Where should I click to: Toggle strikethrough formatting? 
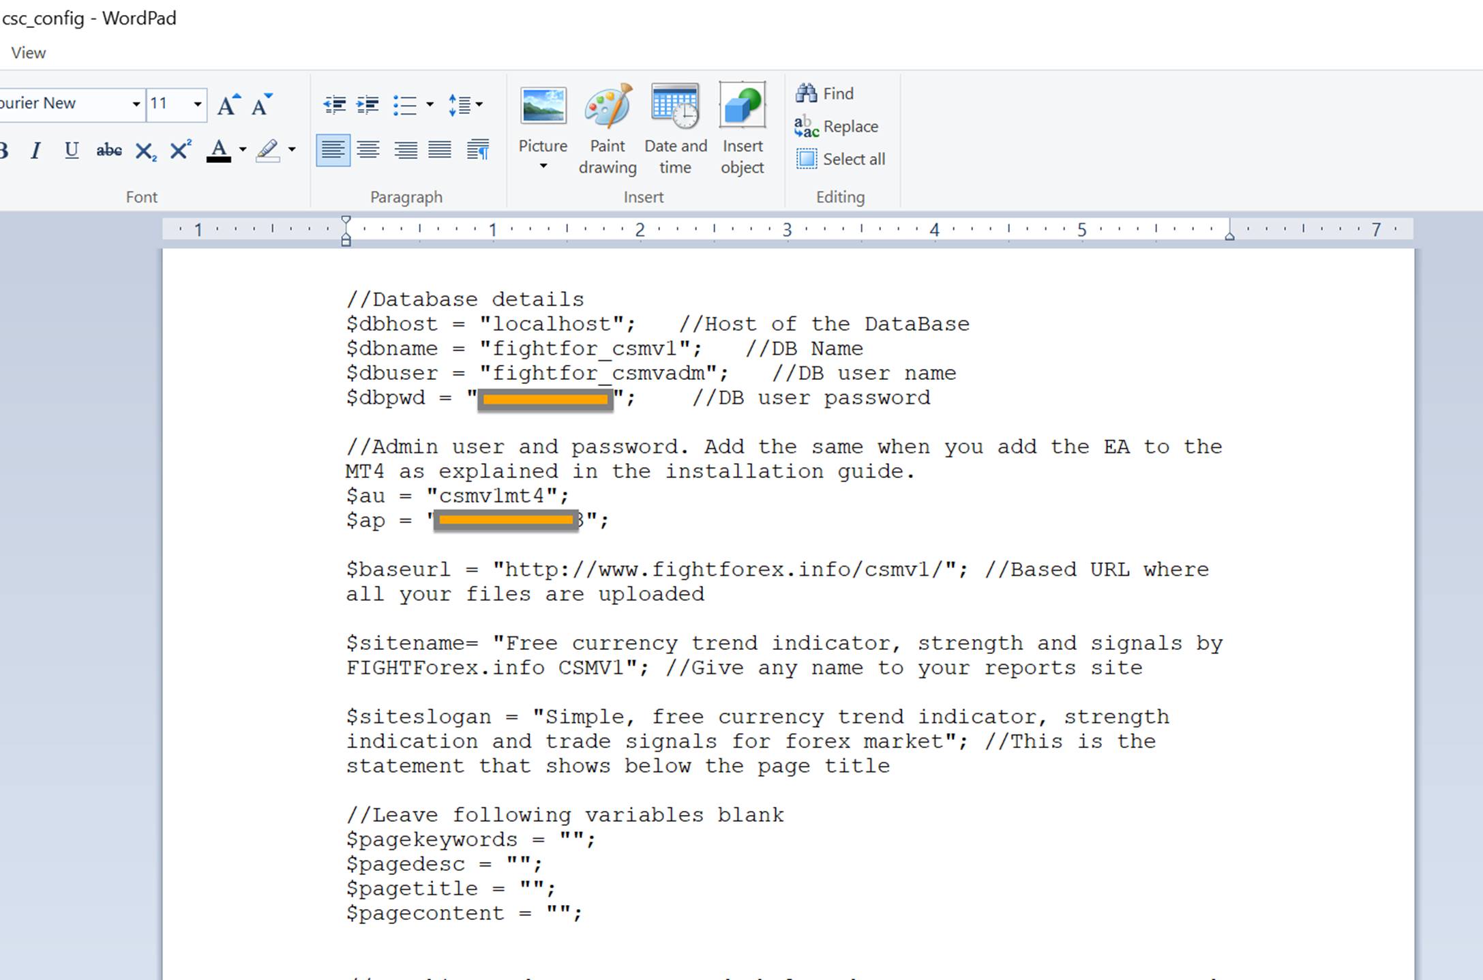click(x=109, y=150)
